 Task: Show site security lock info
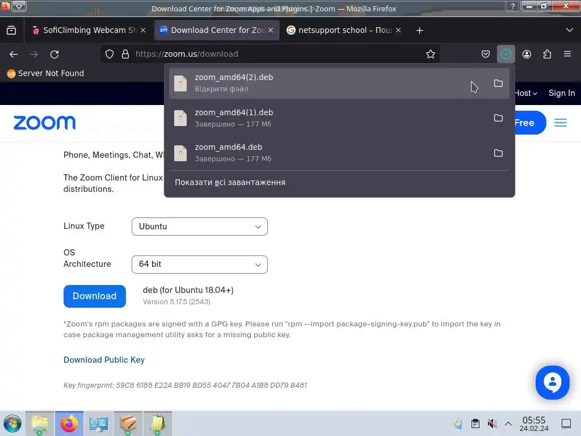(125, 54)
